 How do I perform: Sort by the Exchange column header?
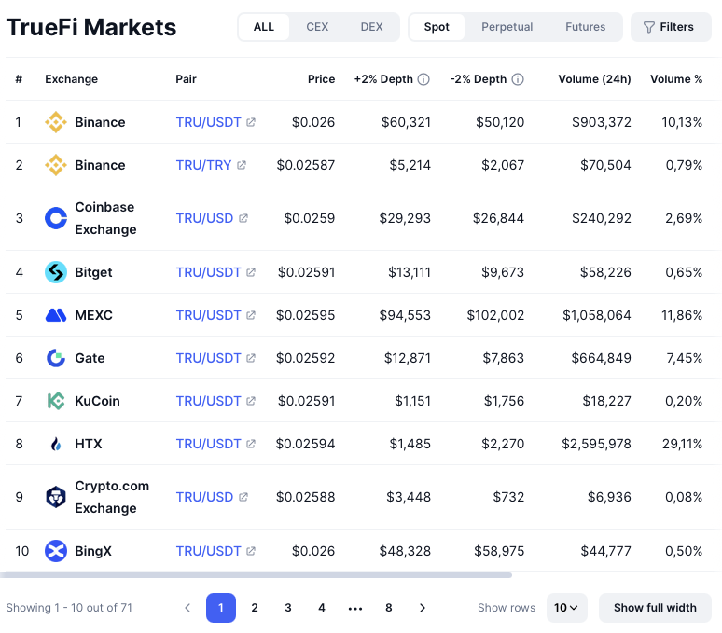tap(72, 79)
